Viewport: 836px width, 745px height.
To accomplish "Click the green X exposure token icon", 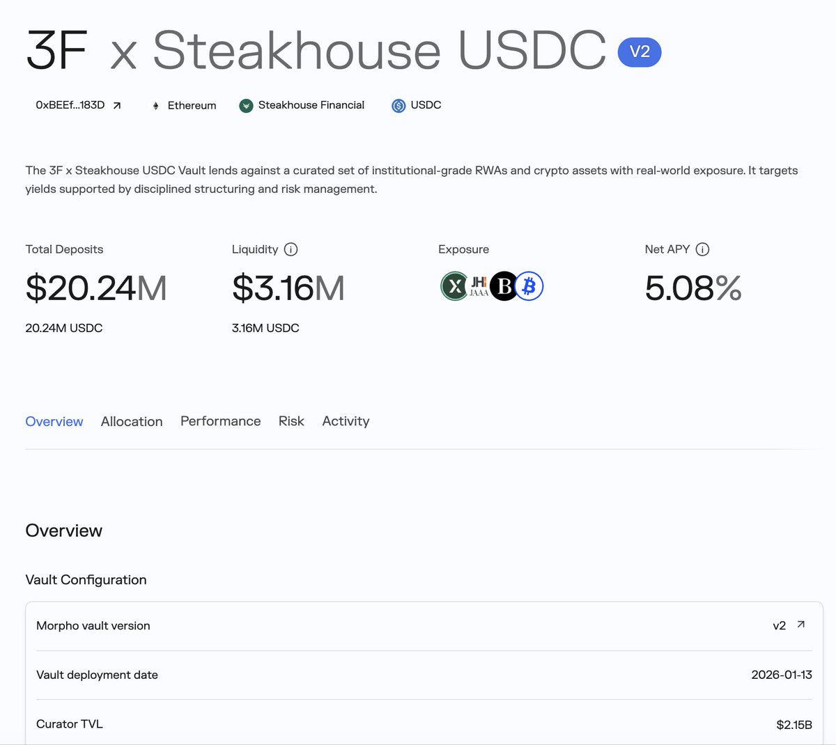I will [454, 286].
